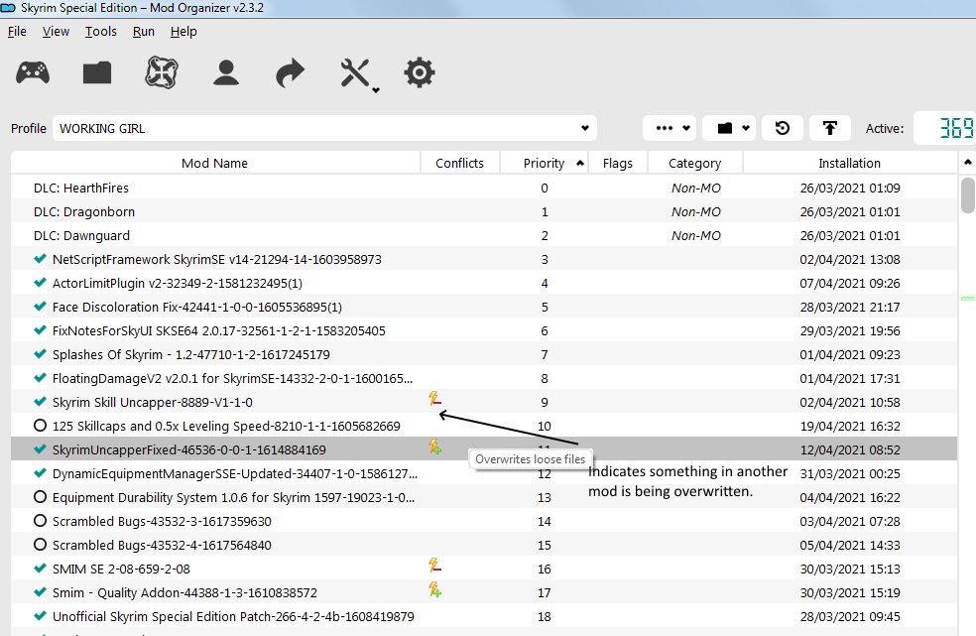This screenshot has height=636, width=976.
Task: Open the folder dropdown button
Action: tap(729, 128)
